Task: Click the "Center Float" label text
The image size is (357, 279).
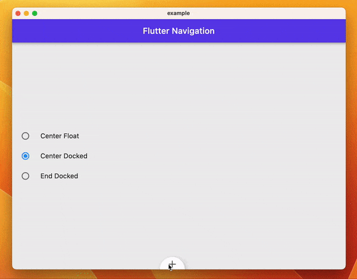Action: (59, 136)
